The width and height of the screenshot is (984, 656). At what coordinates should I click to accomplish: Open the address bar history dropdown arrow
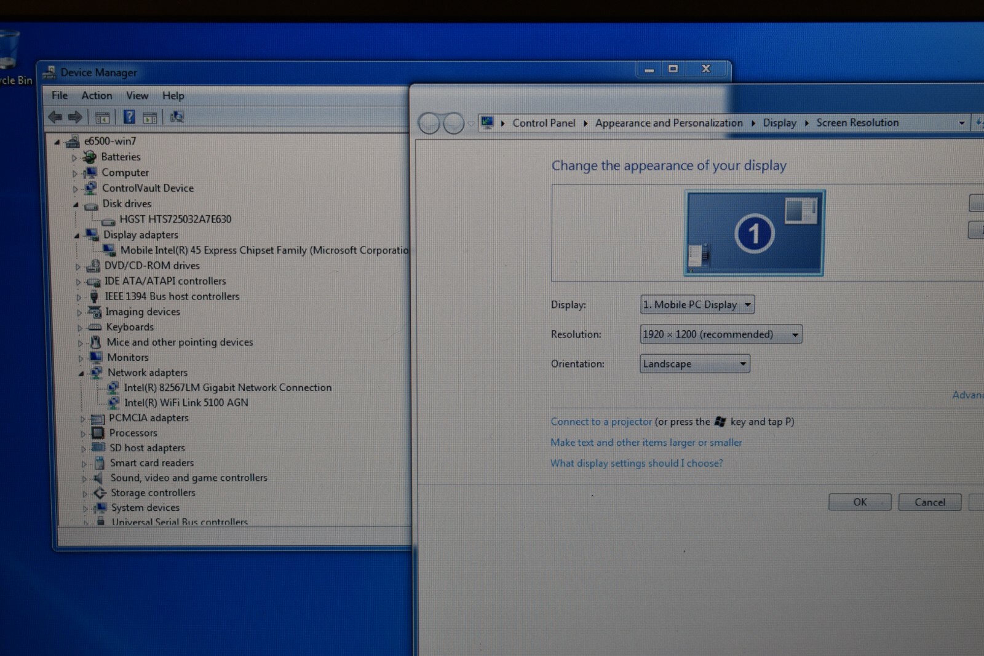pos(962,123)
